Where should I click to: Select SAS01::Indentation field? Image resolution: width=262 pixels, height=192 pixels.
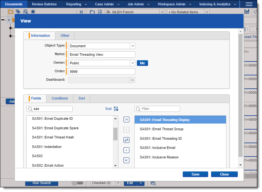tap(47, 147)
